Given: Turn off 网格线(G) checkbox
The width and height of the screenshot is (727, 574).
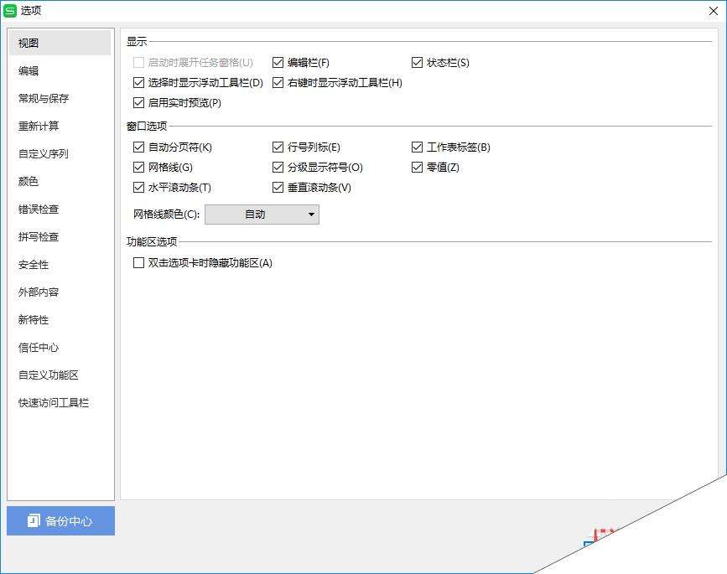Looking at the screenshot, I should coord(138,167).
